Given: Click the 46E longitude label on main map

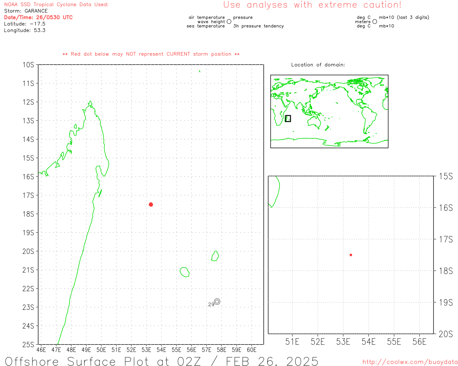Looking at the screenshot, I should (x=41, y=350).
